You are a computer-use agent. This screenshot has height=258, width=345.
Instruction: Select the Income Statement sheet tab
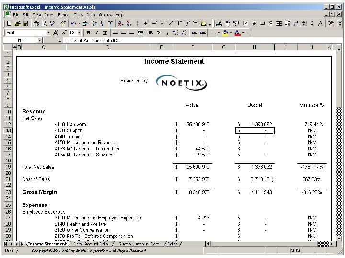[47, 244]
